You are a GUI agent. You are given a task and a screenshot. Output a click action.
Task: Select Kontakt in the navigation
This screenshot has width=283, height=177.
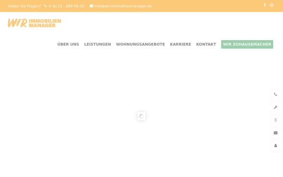tap(206, 44)
